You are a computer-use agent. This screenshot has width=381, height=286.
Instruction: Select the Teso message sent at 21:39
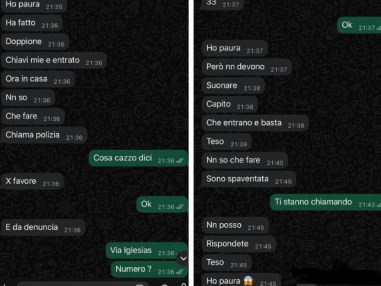point(227,142)
